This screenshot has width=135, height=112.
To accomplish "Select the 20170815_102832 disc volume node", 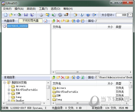I will tap(17, 26).
